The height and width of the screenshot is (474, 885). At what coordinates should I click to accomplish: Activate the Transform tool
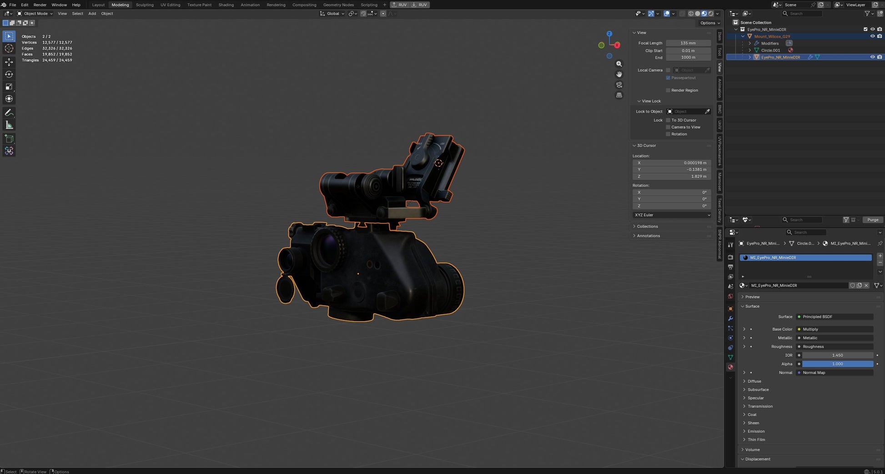click(9, 99)
